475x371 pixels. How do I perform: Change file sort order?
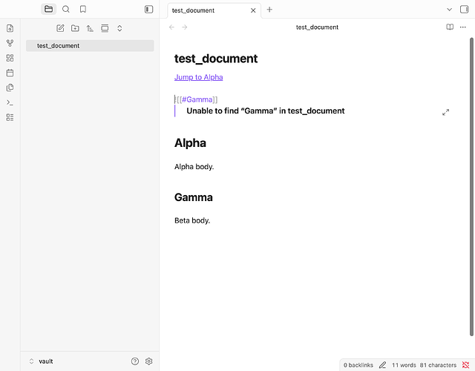[x=90, y=28]
